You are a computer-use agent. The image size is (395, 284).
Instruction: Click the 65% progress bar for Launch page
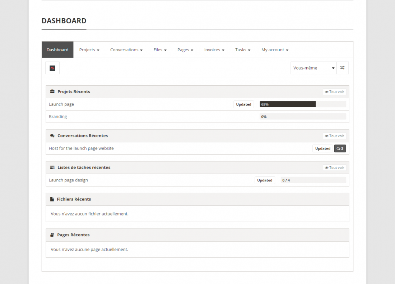(x=287, y=104)
